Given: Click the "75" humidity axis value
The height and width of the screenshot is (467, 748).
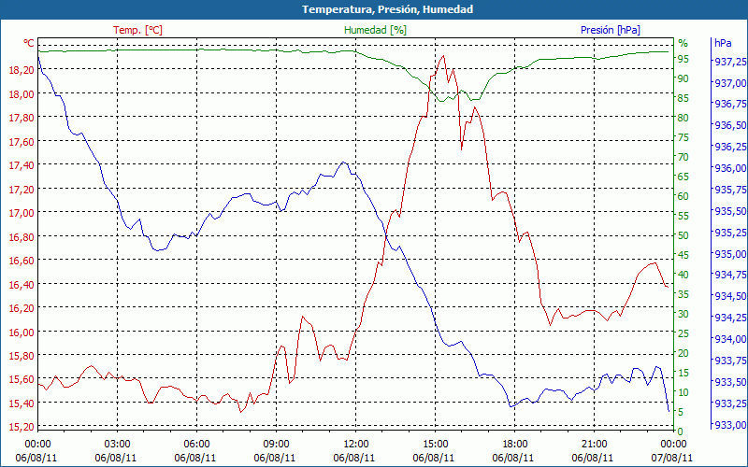Looking at the screenshot, I should (683, 137).
